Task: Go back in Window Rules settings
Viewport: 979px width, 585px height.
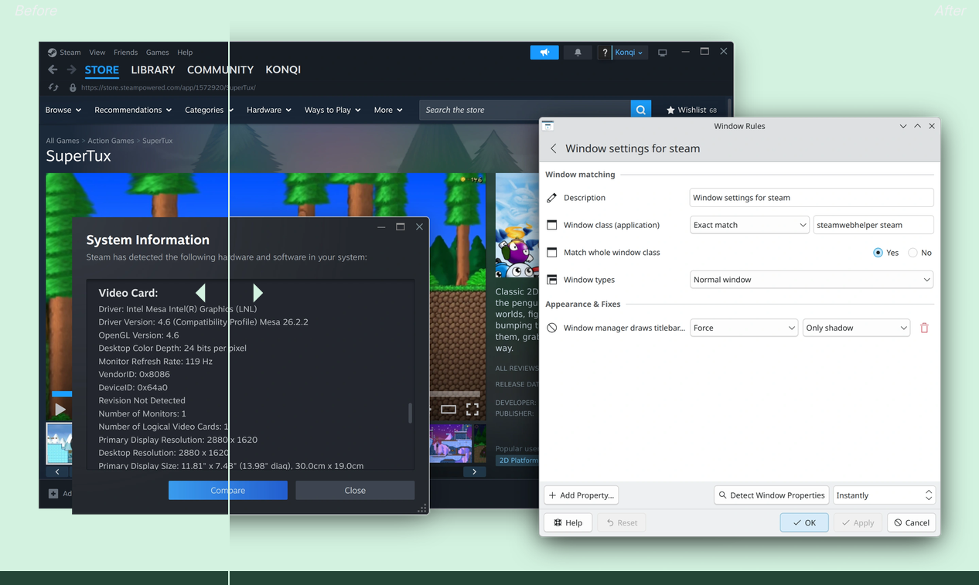Action: coord(553,148)
